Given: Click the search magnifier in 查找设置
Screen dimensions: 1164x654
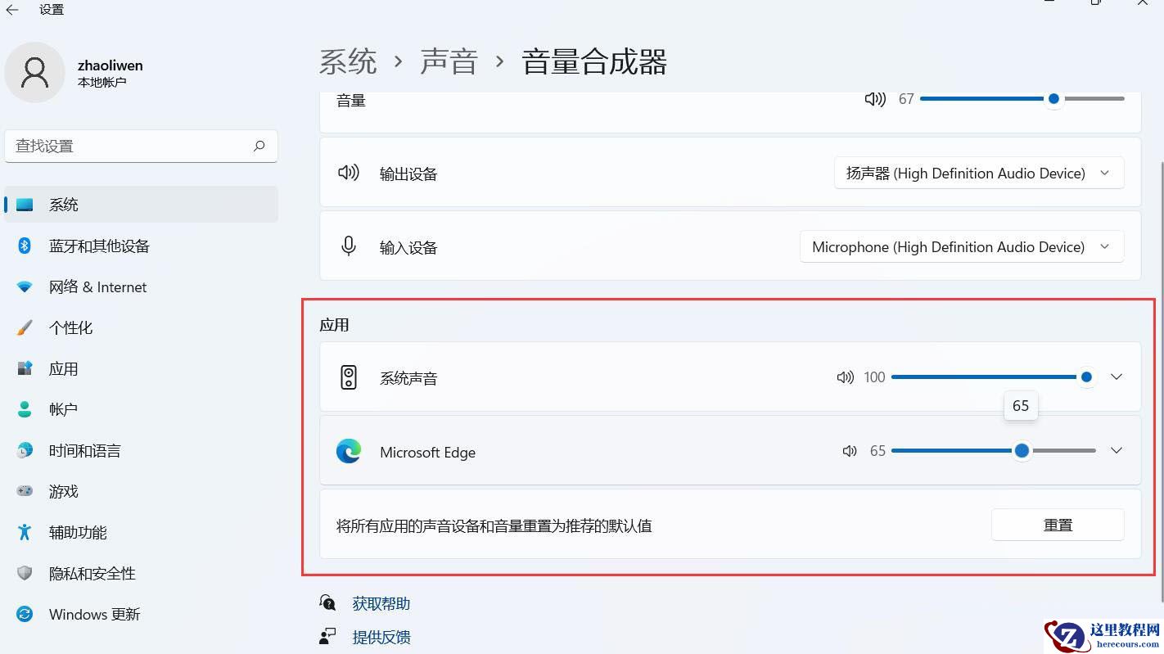Looking at the screenshot, I should point(259,146).
